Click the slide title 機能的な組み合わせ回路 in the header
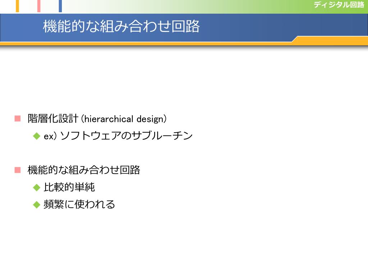368x276 pixels. 121,26
